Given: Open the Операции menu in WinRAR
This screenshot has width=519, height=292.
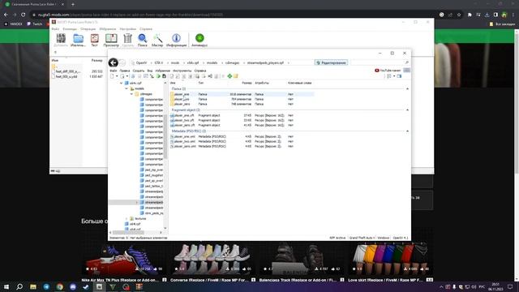Looking at the screenshot, I should click(x=88, y=29).
